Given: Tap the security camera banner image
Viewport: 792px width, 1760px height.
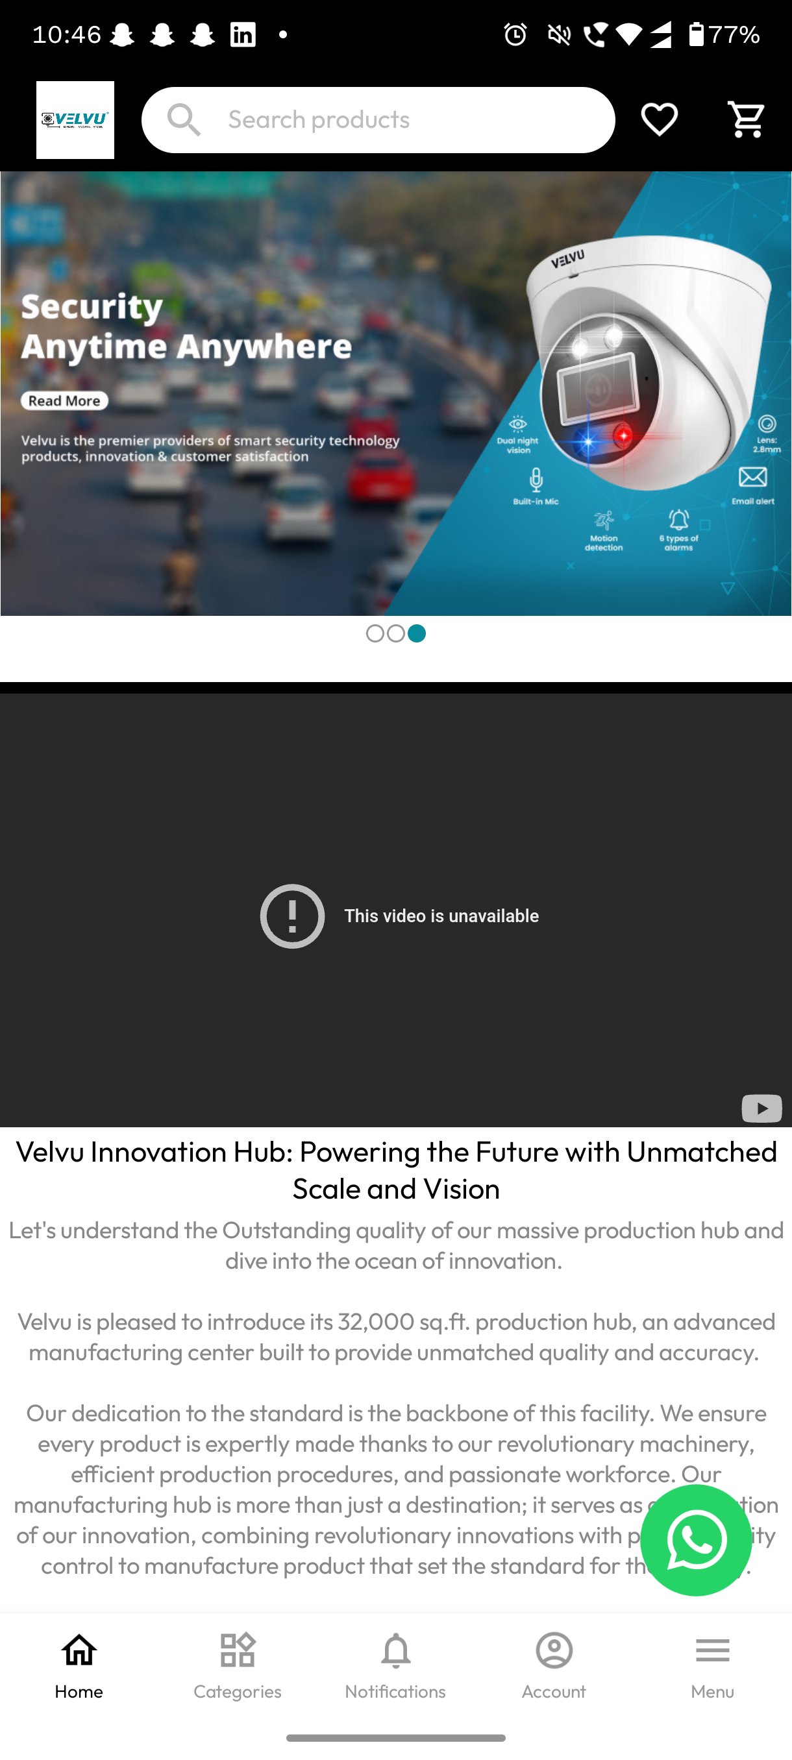Looking at the screenshot, I should coord(395,393).
